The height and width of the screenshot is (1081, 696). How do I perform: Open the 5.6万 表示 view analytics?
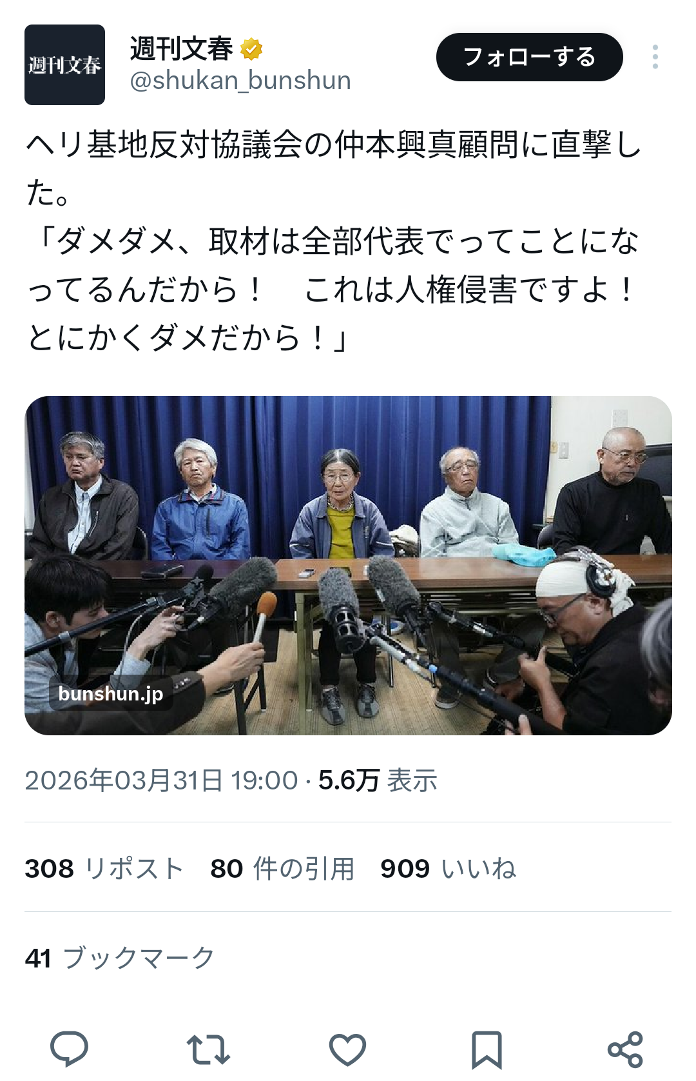pos(378,780)
